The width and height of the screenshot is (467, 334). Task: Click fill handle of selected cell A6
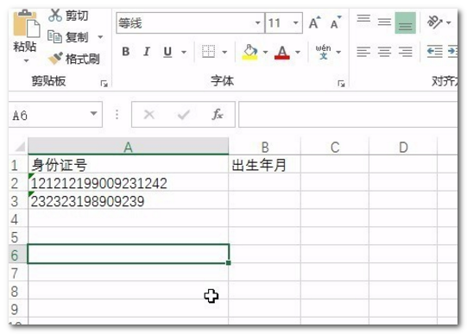pyautogui.click(x=229, y=263)
